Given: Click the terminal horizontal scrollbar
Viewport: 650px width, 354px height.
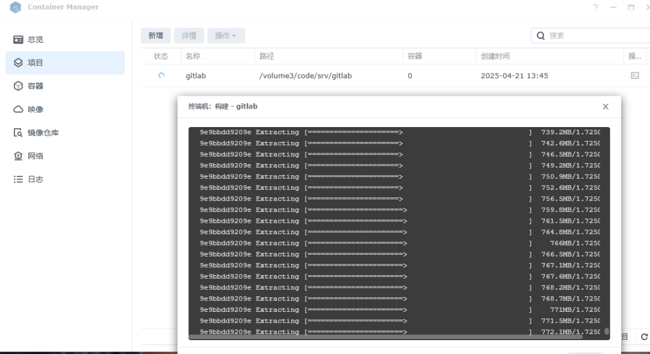Looking at the screenshot, I should pyautogui.click(x=386, y=337).
